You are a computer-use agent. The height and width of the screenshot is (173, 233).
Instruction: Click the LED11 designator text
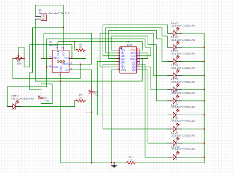pyautogui.click(x=15, y=96)
